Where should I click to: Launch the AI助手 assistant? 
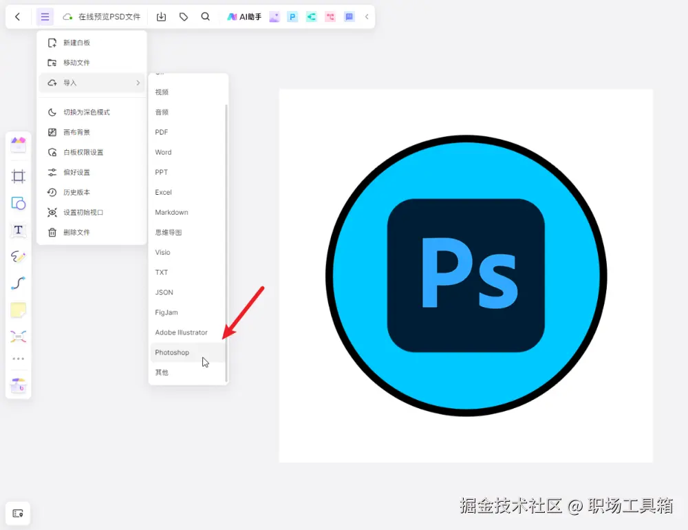click(x=244, y=17)
